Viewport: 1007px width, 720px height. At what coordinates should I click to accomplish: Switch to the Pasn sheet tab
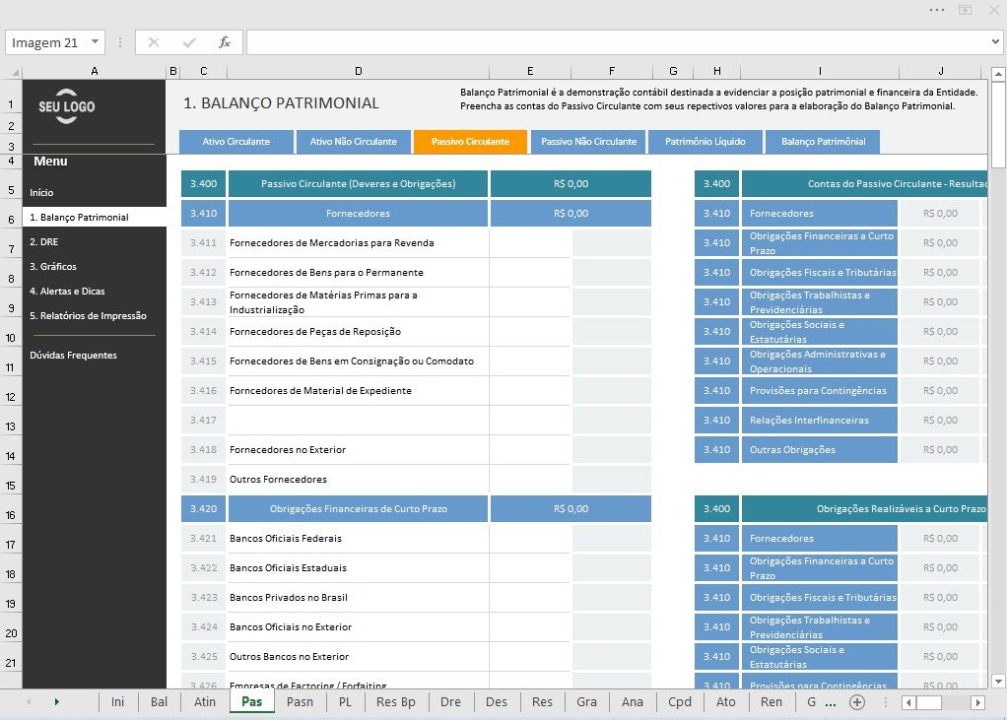(x=300, y=702)
